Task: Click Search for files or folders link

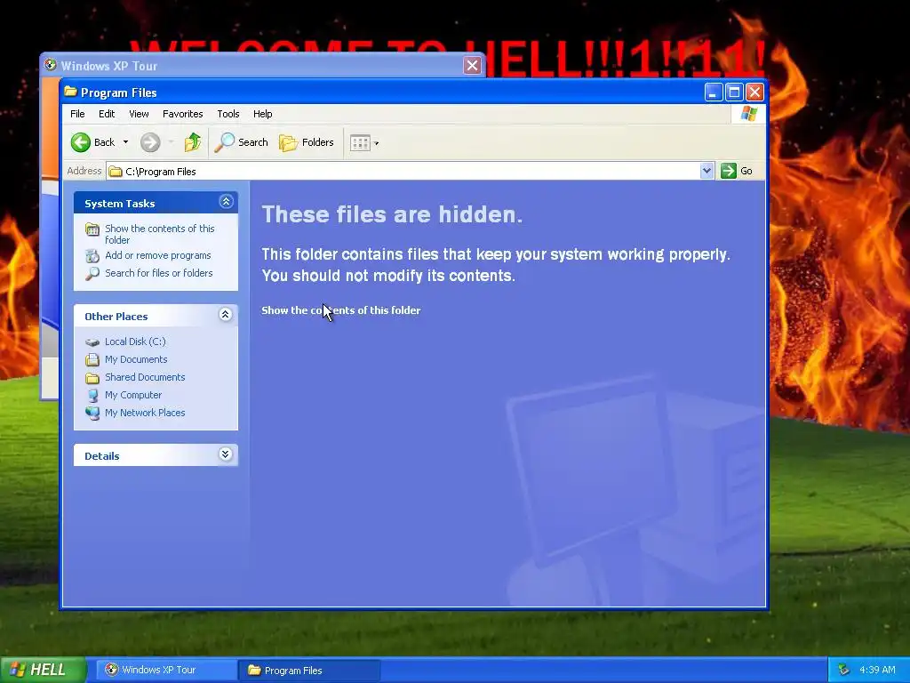Action: tap(159, 273)
